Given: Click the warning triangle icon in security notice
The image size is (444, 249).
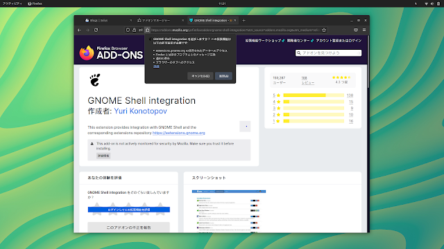Looking at the screenshot, I should pyautogui.click(x=92, y=144).
